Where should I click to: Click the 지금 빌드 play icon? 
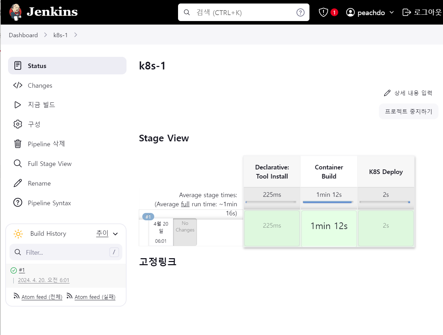[x=18, y=105]
